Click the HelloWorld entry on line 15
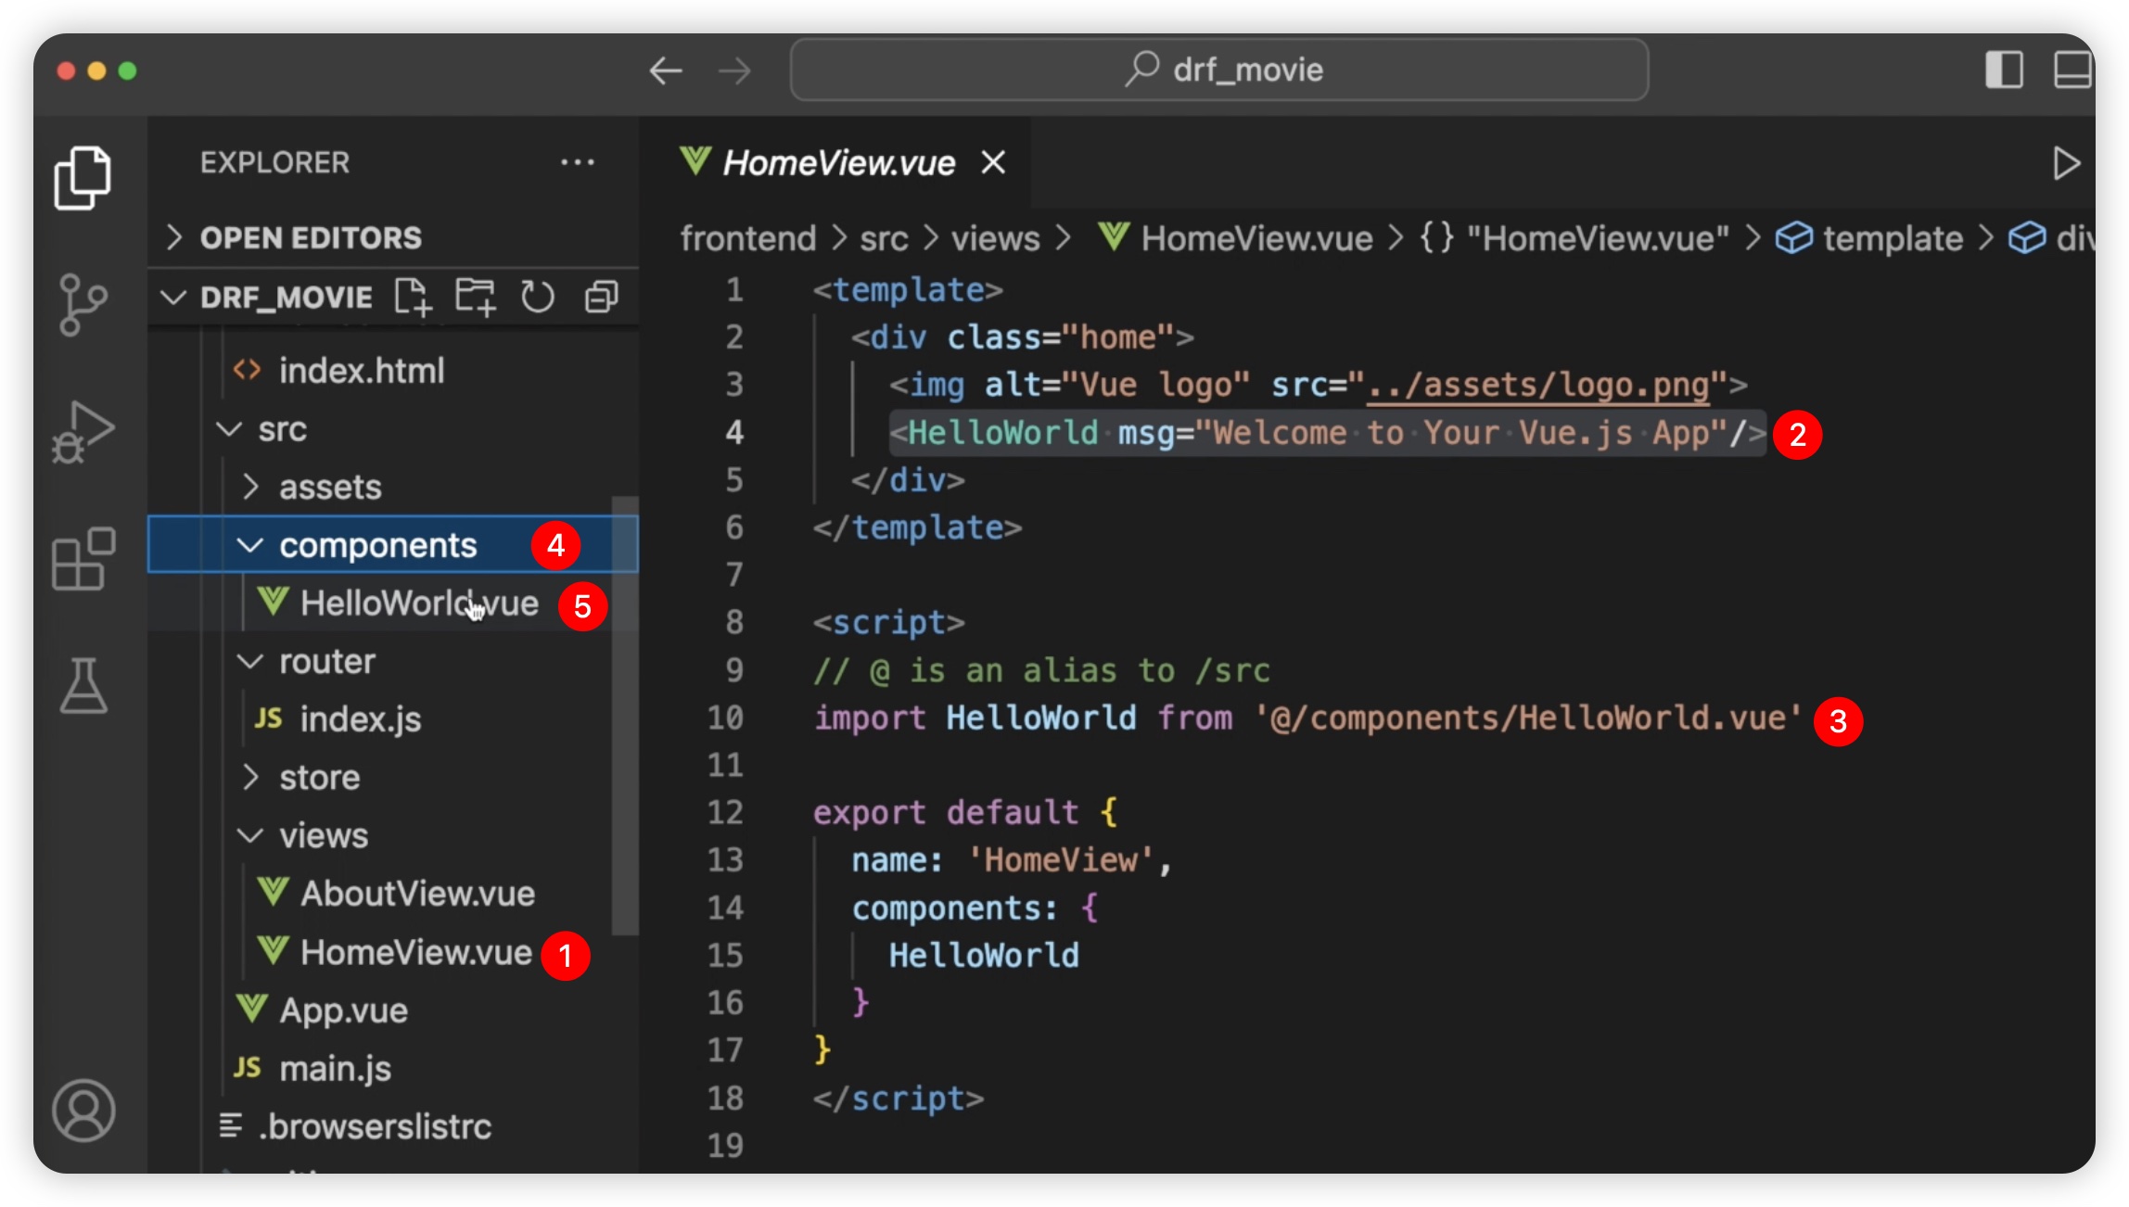Screen dimensions: 2129x1207 tap(984, 956)
